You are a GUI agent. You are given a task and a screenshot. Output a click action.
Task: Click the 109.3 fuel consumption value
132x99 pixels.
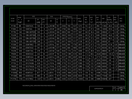[x=110, y=54]
